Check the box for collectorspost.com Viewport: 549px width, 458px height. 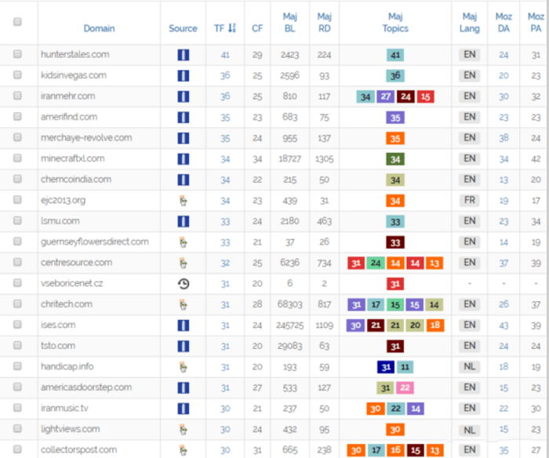pos(17,449)
